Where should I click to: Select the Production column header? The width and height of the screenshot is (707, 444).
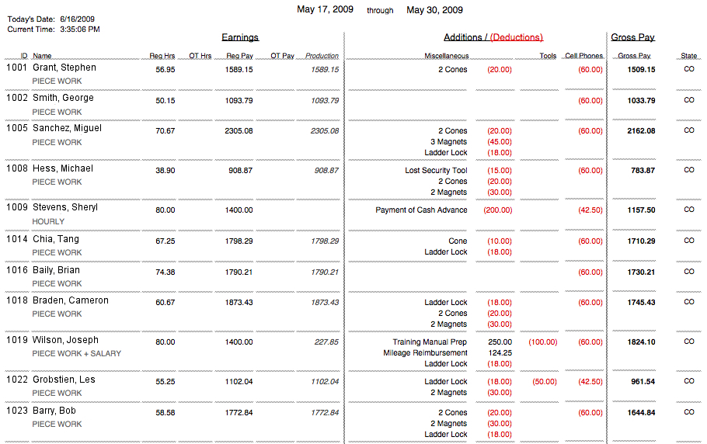pyautogui.click(x=322, y=56)
